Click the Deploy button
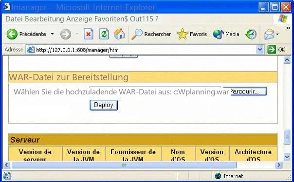 tap(104, 105)
